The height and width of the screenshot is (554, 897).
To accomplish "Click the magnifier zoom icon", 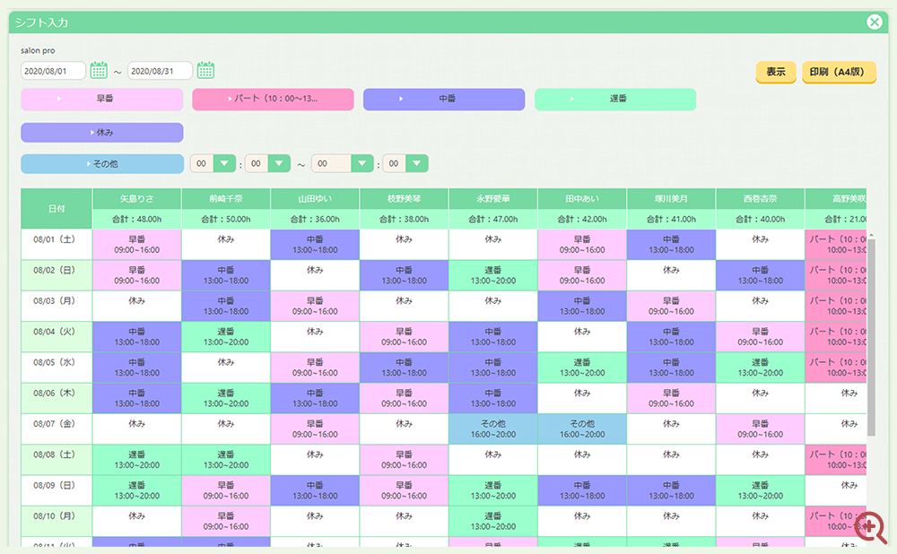I will (870, 527).
